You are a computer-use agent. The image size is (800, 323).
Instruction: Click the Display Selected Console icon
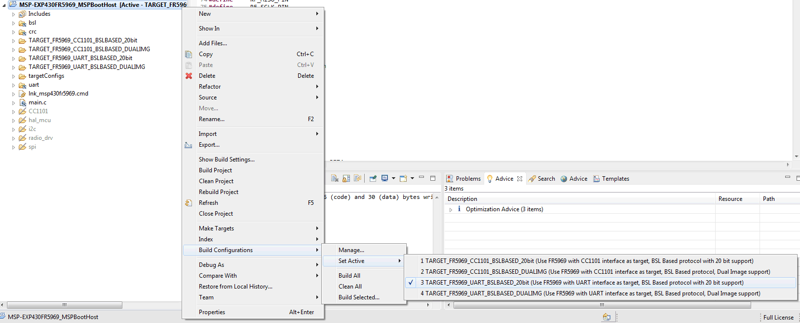(x=385, y=178)
